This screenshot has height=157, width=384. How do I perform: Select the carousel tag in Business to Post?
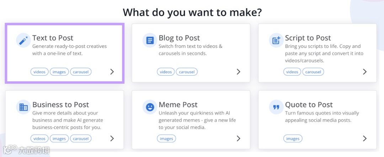pos(81,138)
